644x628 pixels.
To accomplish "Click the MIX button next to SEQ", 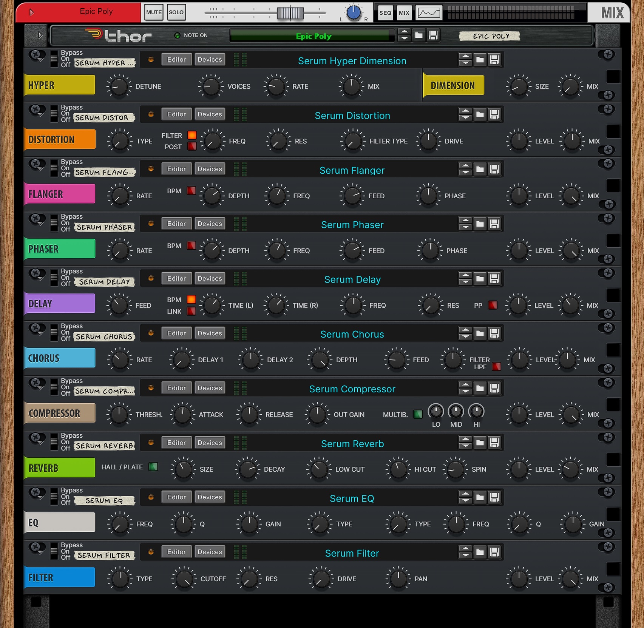I will (x=404, y=13).
